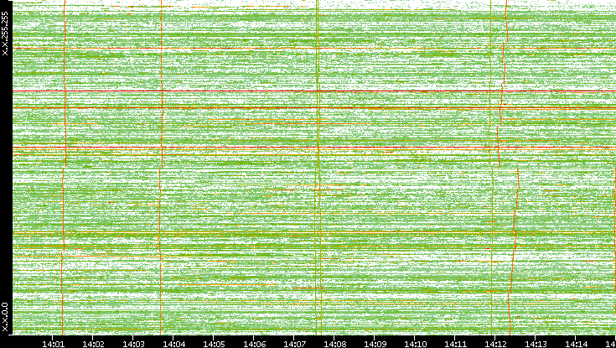The width and height of the screenshot is (616, 348).
Task: Click the 14:05 time axis label
Action: (214, 344)
